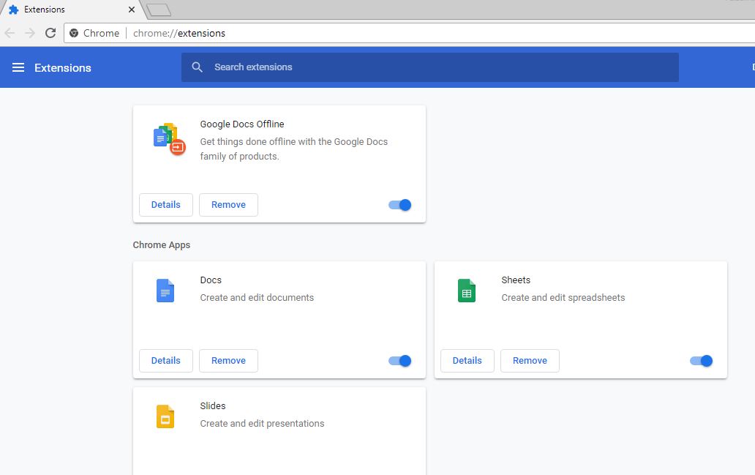This screenshot has height=475, width=755.
Task: Click the puzzle piece tab favicon
Action: [x=13, y=10]
